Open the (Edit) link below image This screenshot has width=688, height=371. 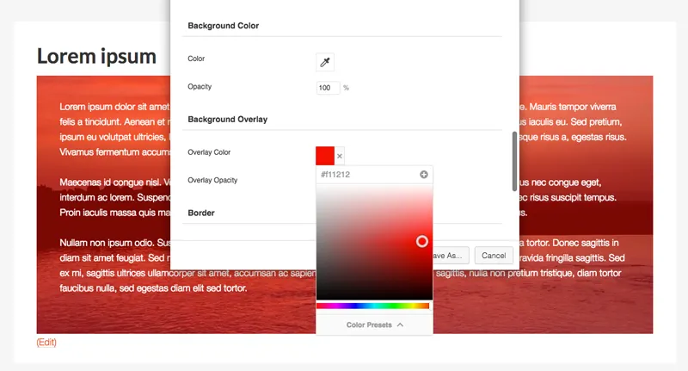tap(46, 343)
